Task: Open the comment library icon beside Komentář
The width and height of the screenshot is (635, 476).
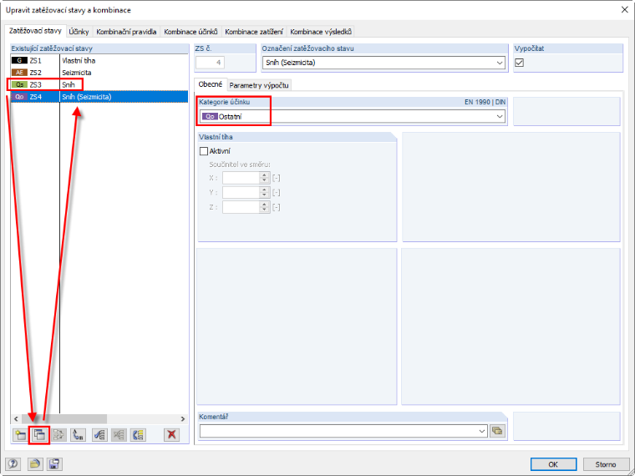Action: tap(498, 431)
